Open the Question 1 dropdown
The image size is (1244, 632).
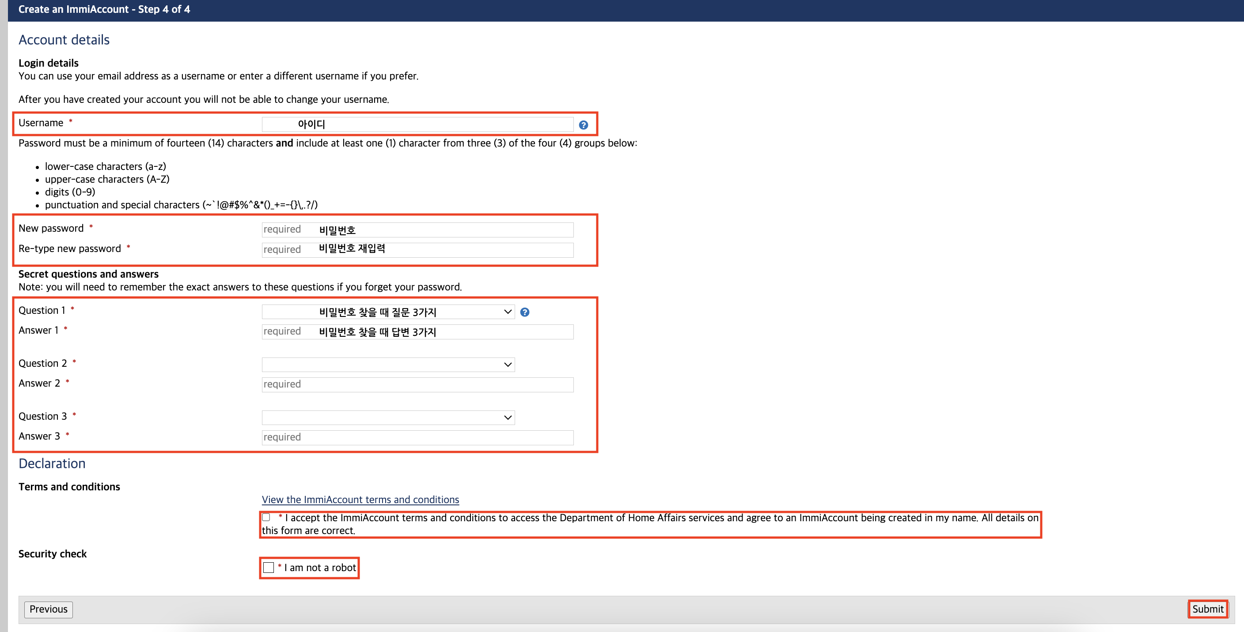click(388, 312)
